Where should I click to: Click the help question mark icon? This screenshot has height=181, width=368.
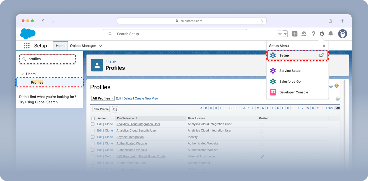(x=313, y=34)
